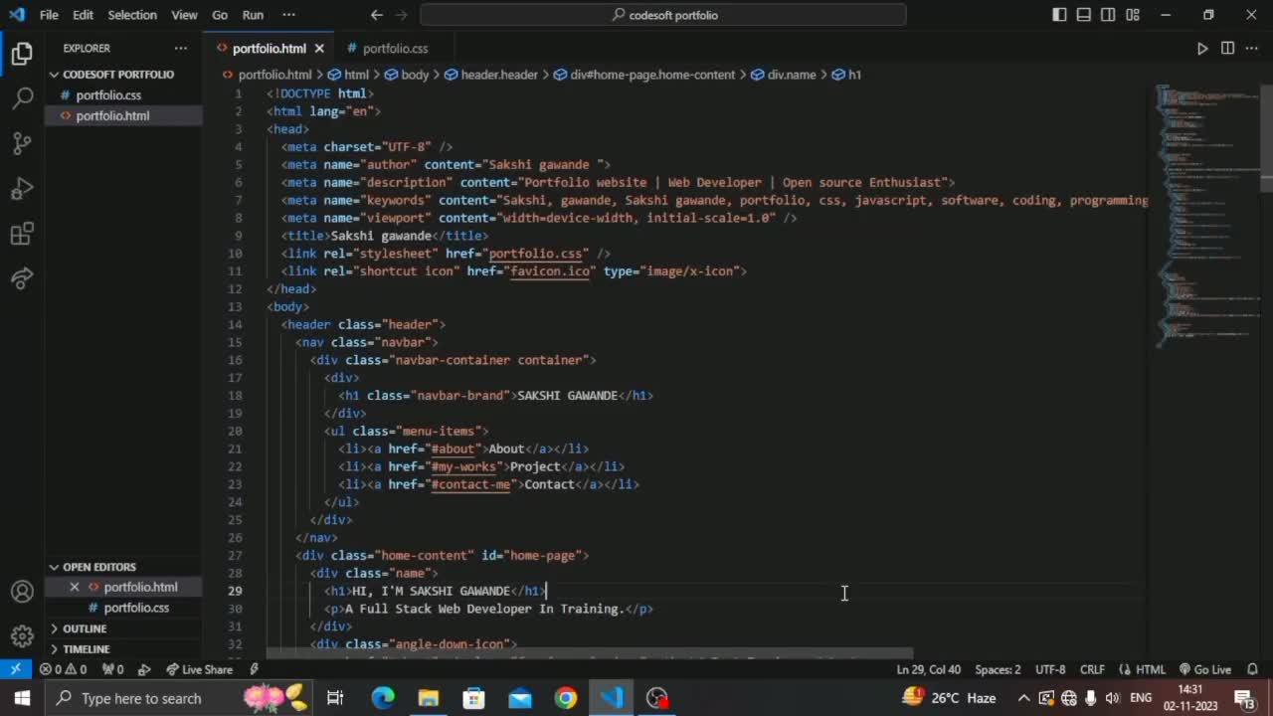
Task: Open the Source Control view
Action: click(x=22, y=143)
